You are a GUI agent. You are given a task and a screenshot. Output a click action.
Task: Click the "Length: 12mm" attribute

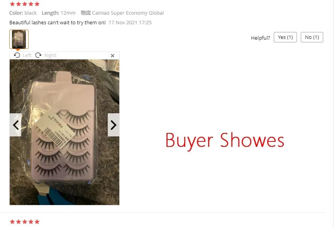point(59,13)
